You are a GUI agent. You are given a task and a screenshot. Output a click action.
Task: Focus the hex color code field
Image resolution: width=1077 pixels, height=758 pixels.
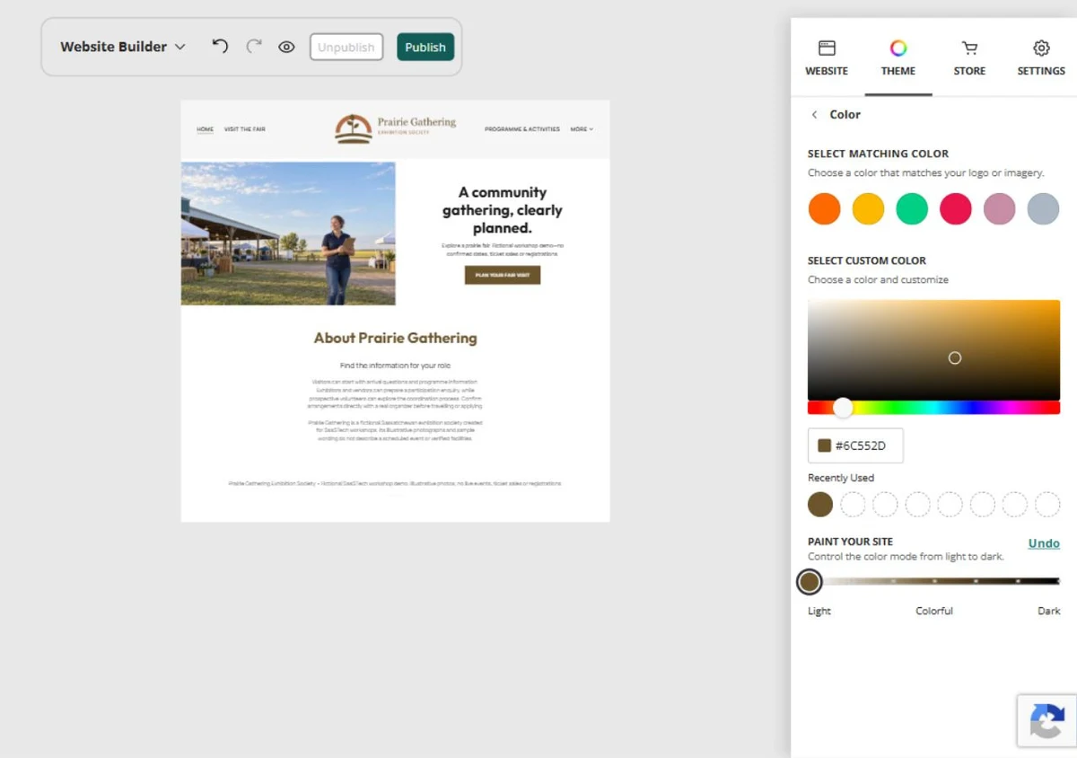(x=855, y=445)
